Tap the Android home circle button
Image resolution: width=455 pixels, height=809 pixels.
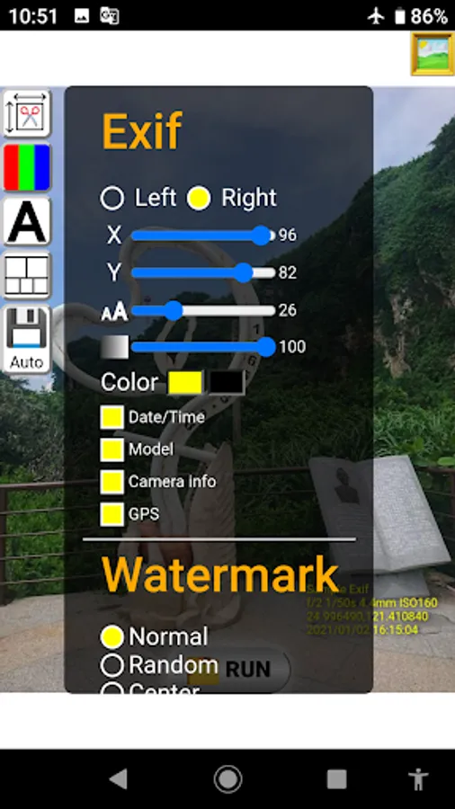227,778
